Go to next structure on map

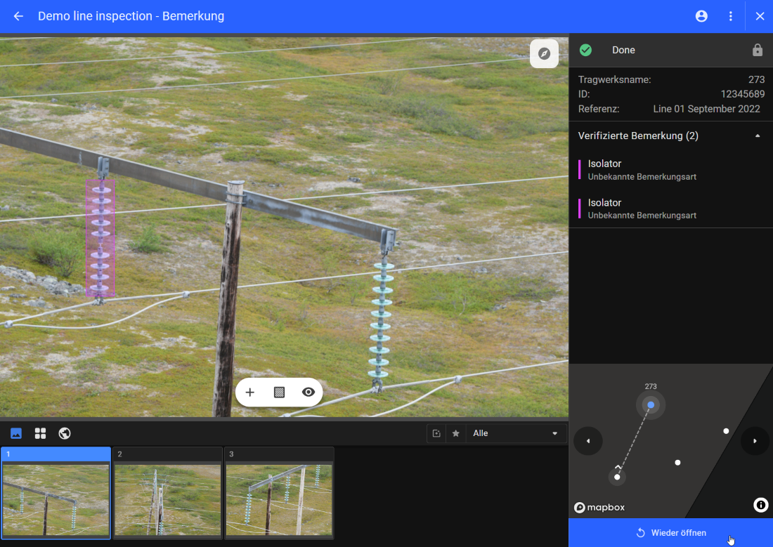tap(755, 441)
